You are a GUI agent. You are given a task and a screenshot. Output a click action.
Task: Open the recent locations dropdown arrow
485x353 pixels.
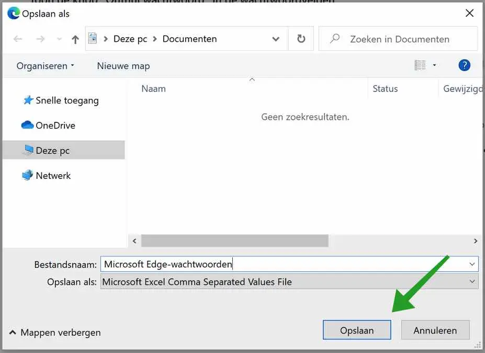(x=59, y=39)
